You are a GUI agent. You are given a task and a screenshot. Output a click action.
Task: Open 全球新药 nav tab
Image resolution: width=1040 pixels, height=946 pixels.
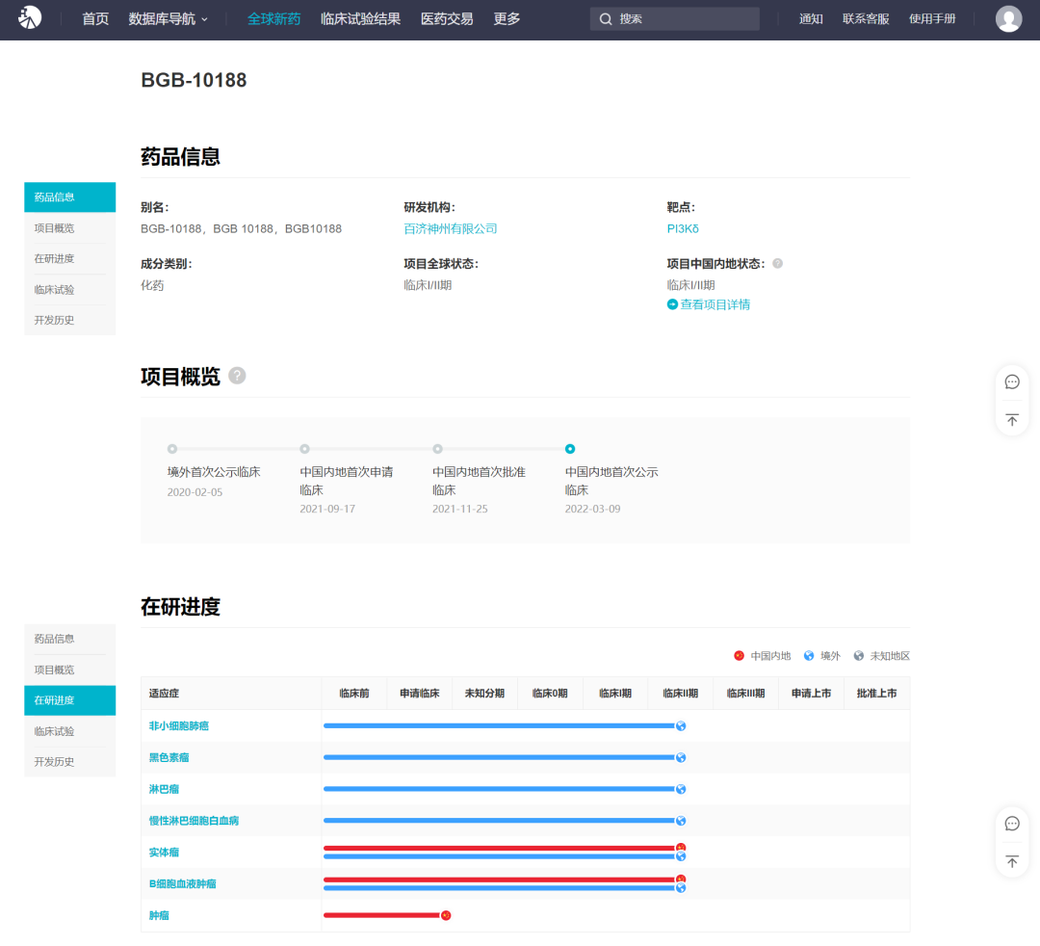(273, 18)
